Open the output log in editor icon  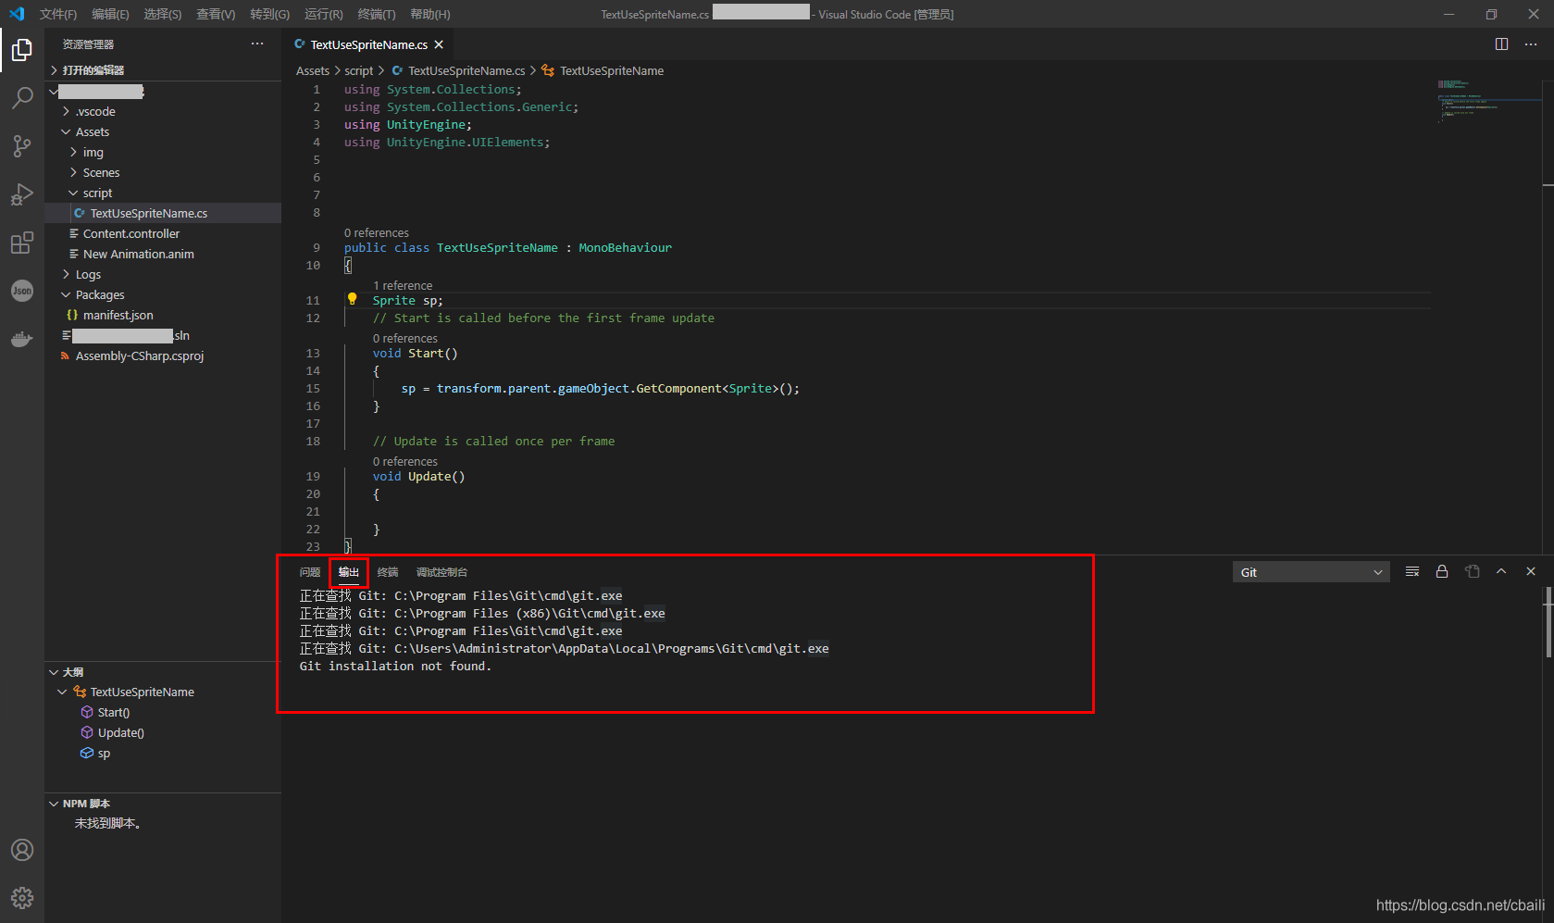pos(1472,572)
